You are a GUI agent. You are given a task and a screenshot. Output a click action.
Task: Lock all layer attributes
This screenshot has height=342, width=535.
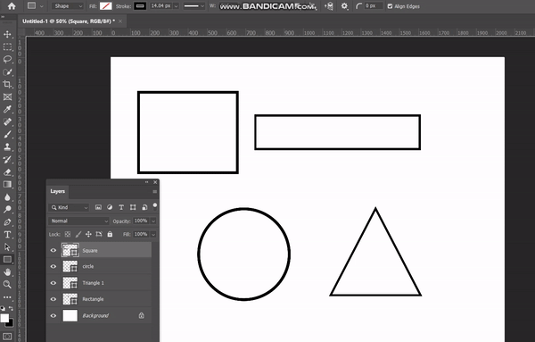(110, 234)
